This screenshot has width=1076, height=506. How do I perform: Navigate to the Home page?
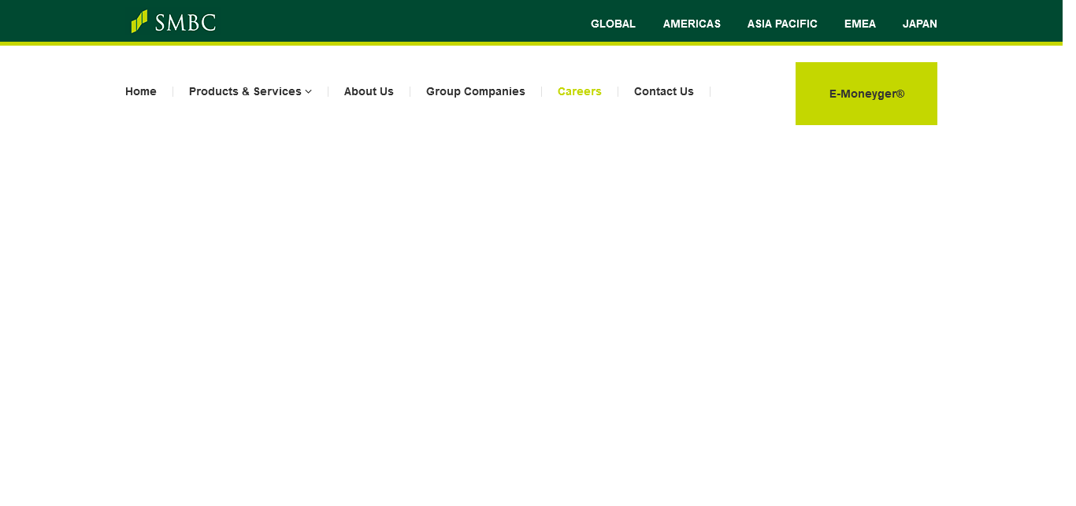click(x=141, y=91)
